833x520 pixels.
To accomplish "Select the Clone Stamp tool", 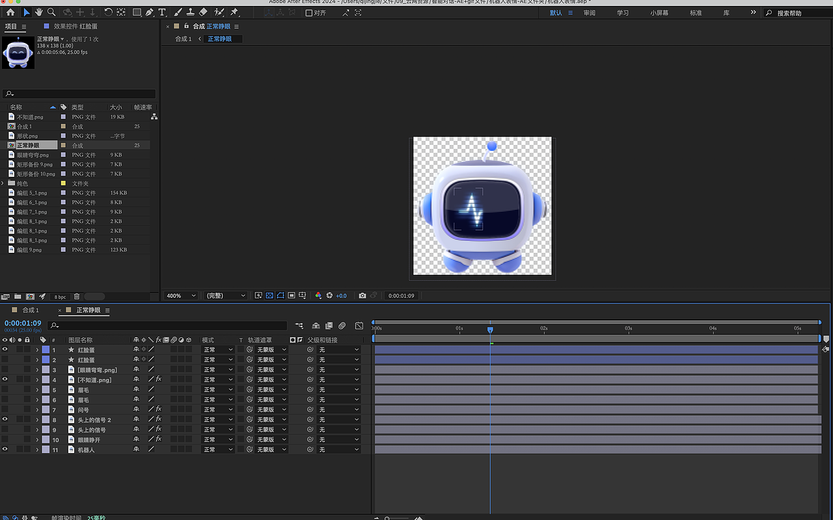I will pos(190,12).
